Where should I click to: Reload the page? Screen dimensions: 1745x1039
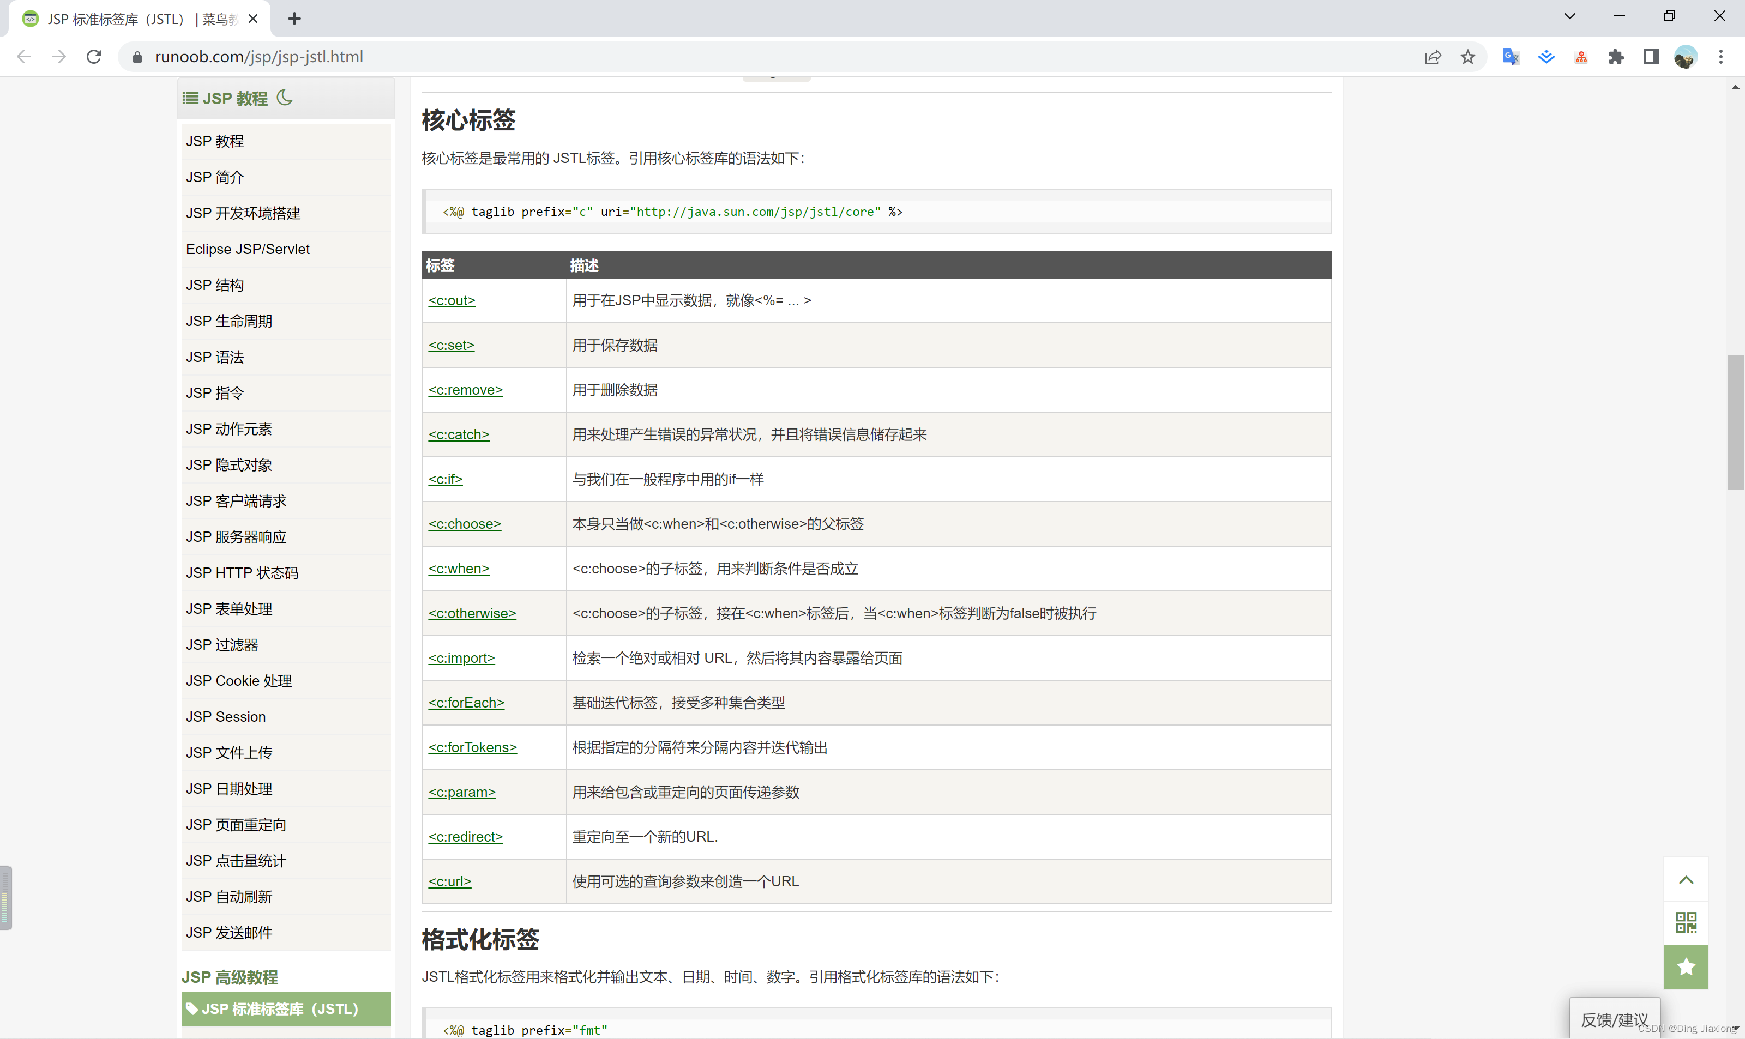pyautogui.click(x=93, y=57)
